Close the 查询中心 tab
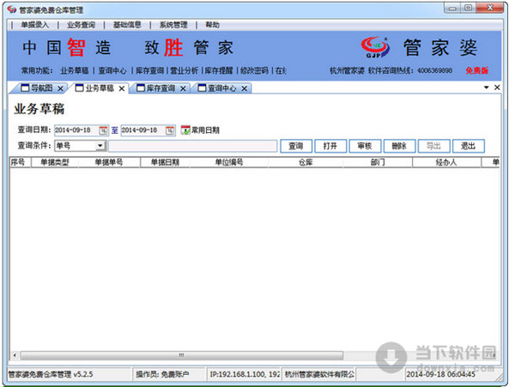 tap(245, 88)
